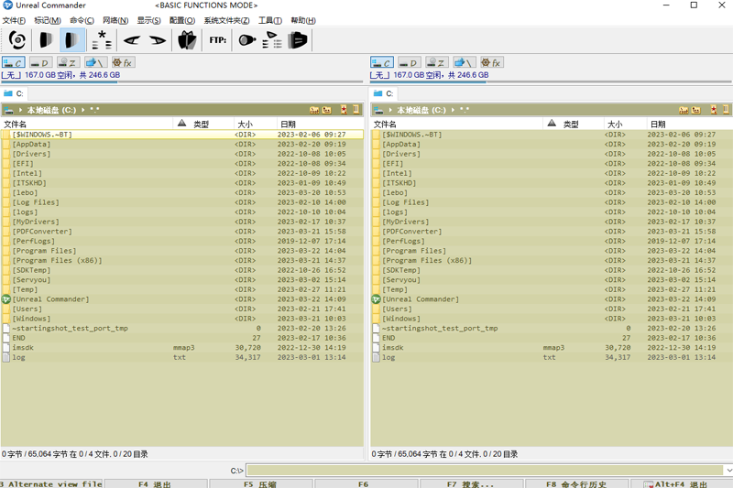Viewport: 733px width, 488px height.
Task: Click the red star favorites icon in left path bar
Action: 345,110
